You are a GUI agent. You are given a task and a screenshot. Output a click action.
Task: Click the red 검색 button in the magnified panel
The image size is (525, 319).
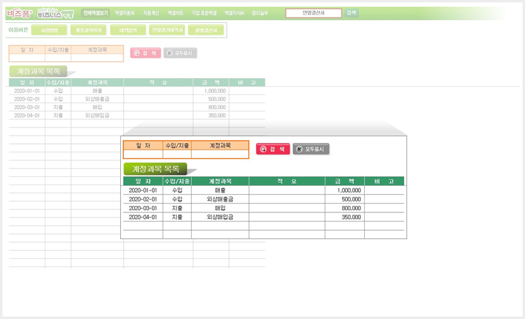coord(273,149)
